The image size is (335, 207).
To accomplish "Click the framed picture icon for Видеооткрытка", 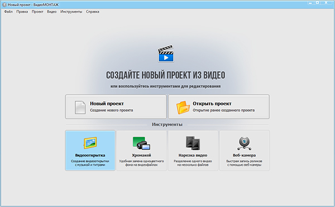I will click(x=90, y=142).
